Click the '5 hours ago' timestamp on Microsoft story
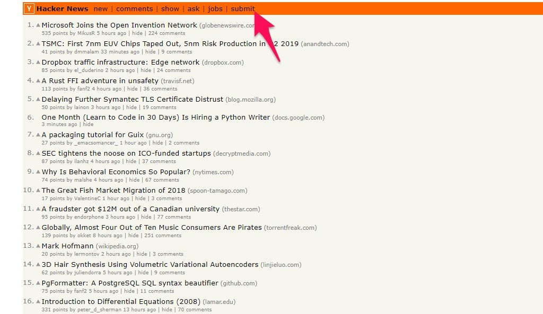Image resolution: width=543 pixels, height=314 pixels. click(x=111, y=33)
